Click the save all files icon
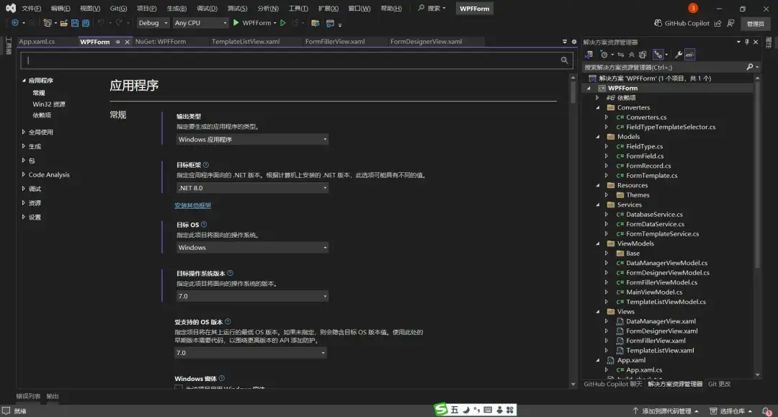Image resolution: width=778 pixels, height=417 pixels. point(86,23)
